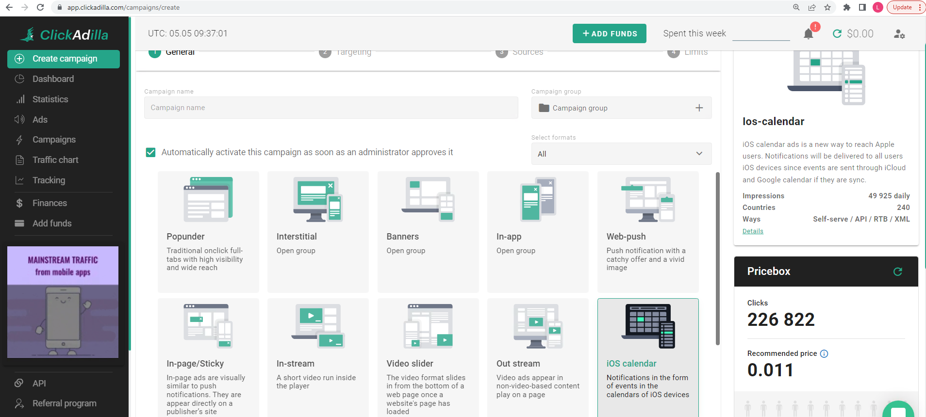
Task: Open Statistics in the sidebar
Action: click(x=50, y=99)
